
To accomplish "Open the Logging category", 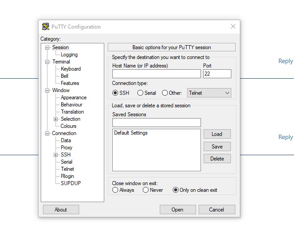I will pos(69,55).
